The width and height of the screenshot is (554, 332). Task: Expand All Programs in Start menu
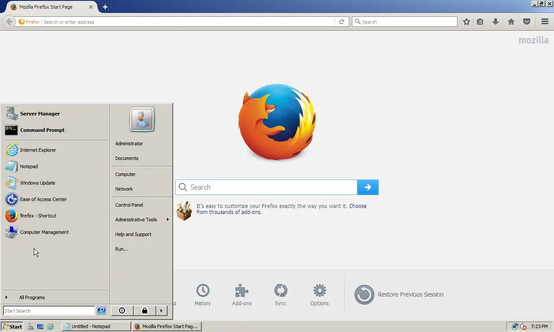[55, 297]
